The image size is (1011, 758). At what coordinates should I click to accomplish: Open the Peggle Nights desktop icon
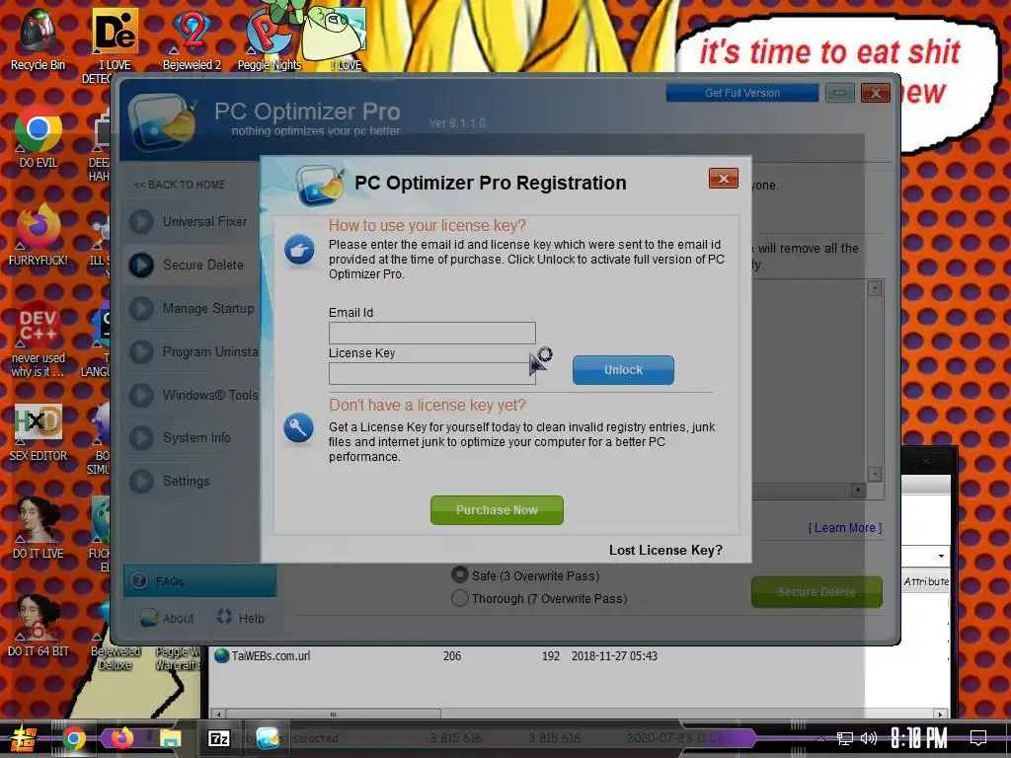269,38
